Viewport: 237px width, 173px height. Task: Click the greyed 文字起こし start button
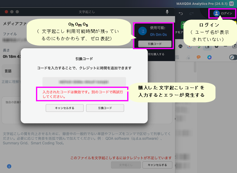pos(126,165)
